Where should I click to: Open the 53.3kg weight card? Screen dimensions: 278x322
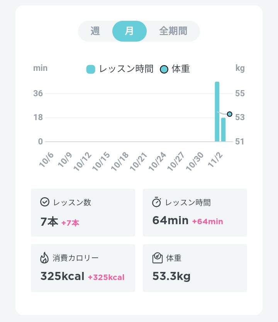coord(195,268)
